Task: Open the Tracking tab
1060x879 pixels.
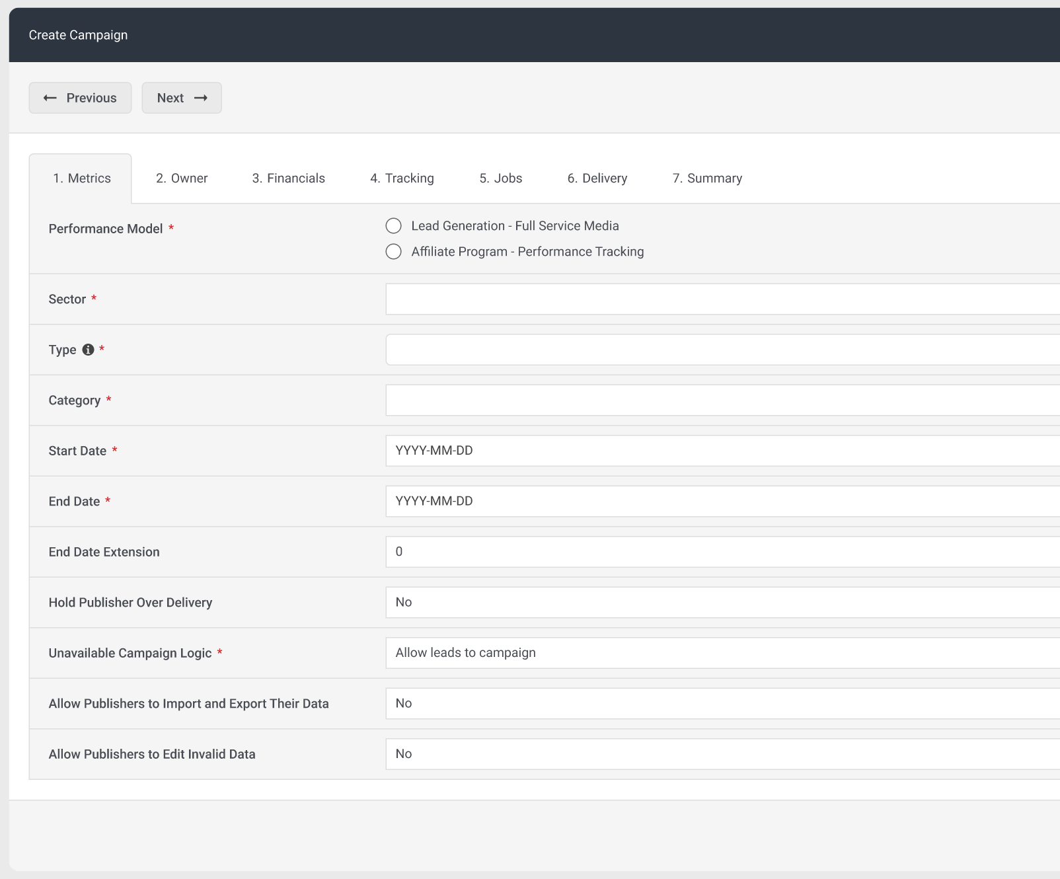Action: [402, 178]
